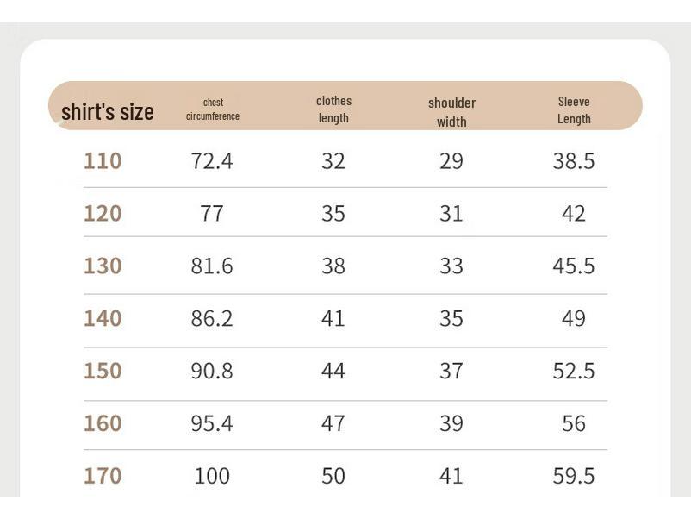Click the "shirt's size" header label

(108, 112)
